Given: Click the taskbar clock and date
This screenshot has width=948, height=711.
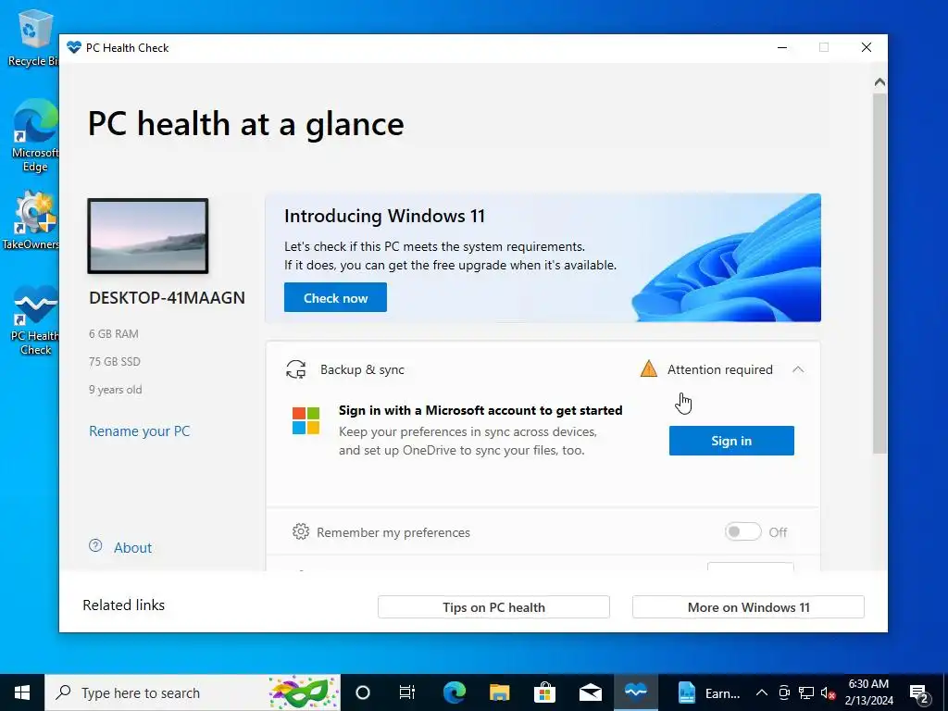Looking at the screenshot, I should (868, 692).
